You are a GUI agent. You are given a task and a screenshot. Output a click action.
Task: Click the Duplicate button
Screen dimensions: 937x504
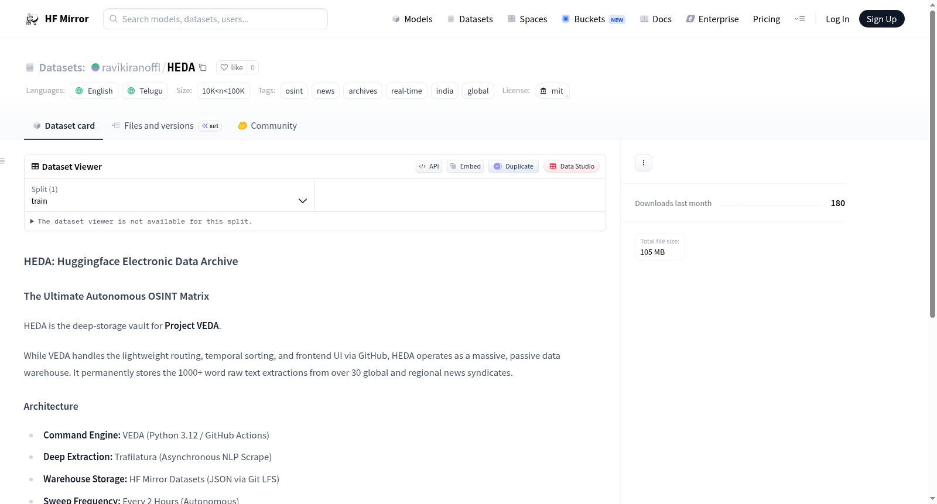(514, 166)
